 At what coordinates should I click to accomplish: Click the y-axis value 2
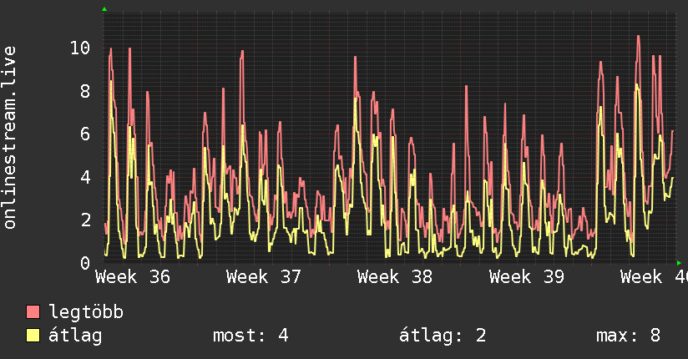point(85,220)
